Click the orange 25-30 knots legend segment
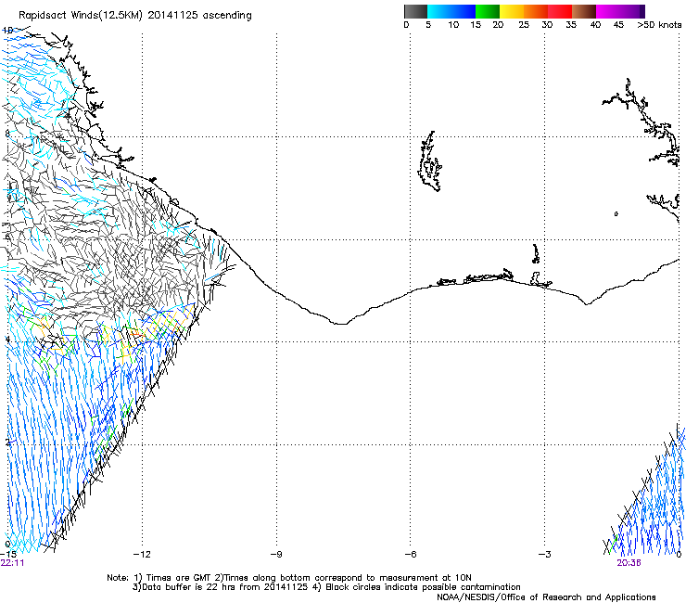Screen dimensions: 686x603 536,11
